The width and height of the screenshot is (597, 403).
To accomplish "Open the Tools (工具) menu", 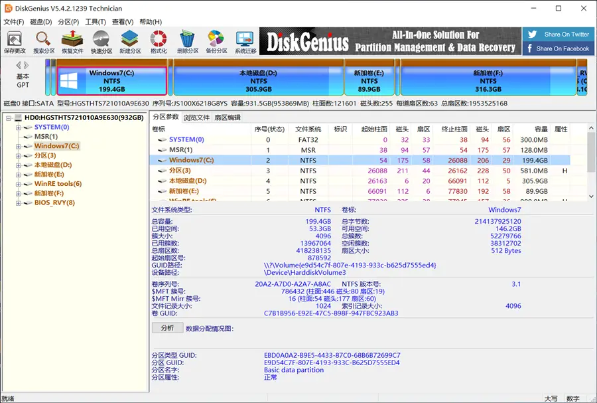I will [95, 22].
